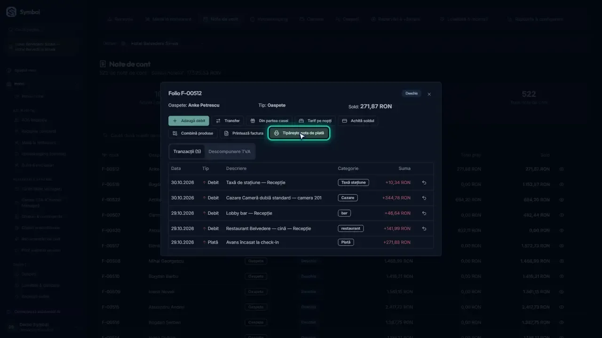Reverse the Lobby bar transaction
Image resolution: width=602 pixels, height=338 pixels.
coord(424,213)
